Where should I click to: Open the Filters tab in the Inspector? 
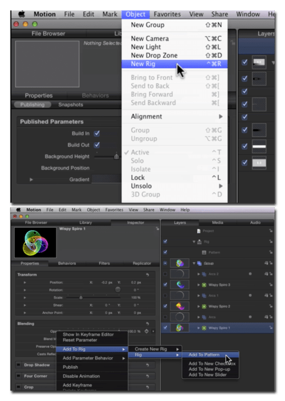[x=104, y=263]
